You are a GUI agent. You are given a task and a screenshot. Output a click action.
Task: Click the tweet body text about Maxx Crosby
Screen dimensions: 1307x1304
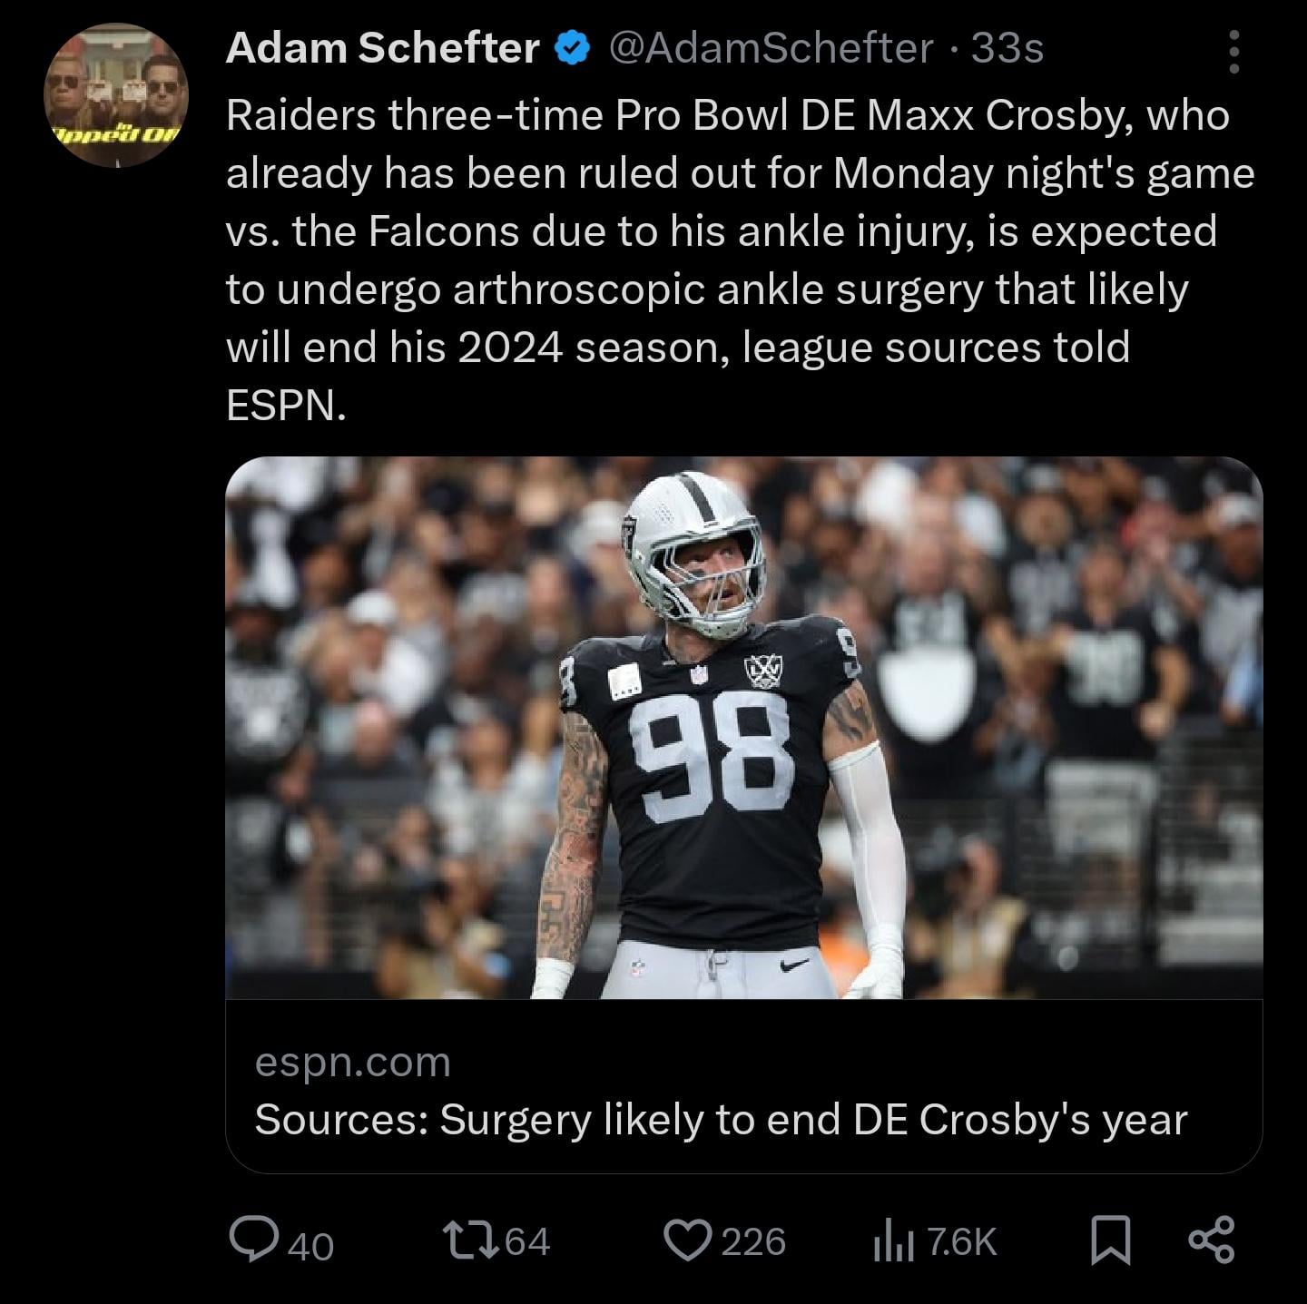(726, 260)
